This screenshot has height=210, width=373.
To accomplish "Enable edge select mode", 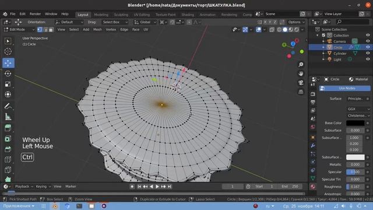I will click(45, 30).
